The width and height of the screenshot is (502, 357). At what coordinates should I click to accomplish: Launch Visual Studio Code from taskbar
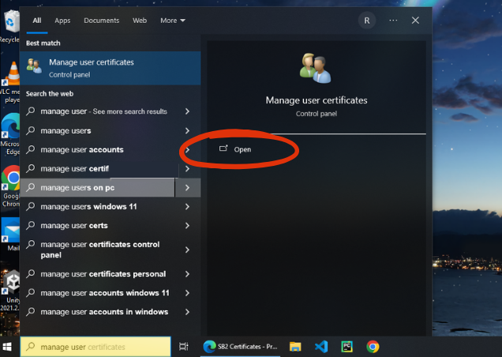321,347
